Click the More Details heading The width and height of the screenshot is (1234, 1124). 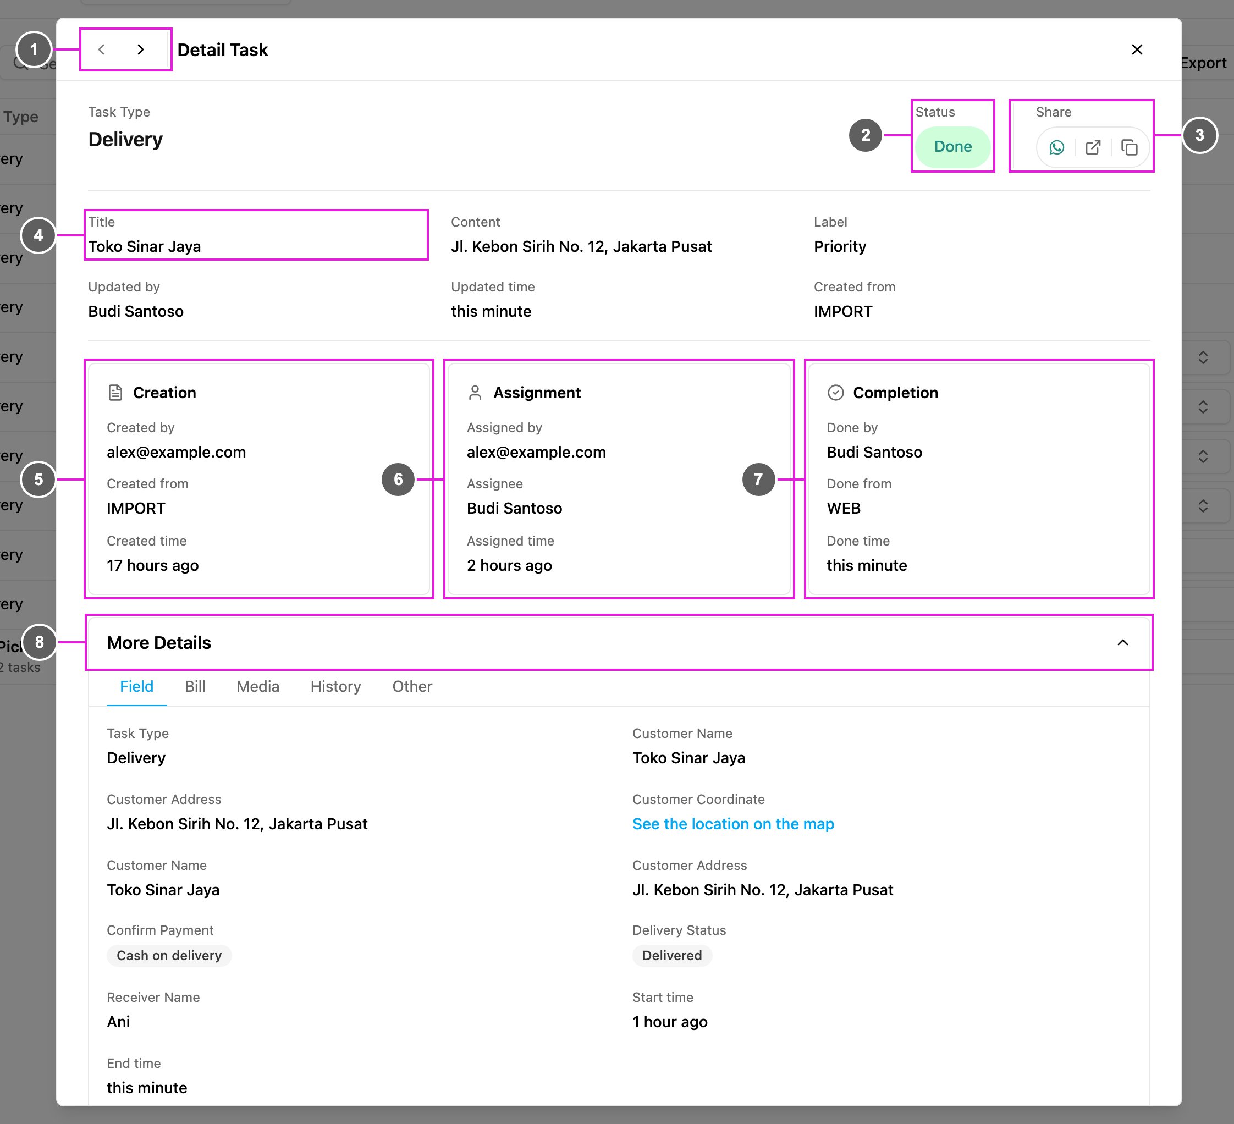tap(158, 643)
